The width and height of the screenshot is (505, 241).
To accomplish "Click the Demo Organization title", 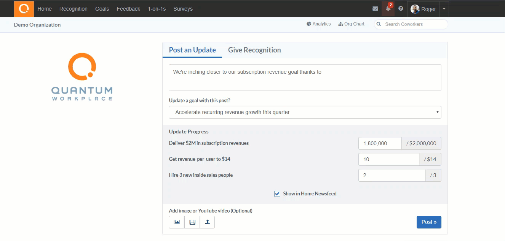I will (x=37, y=25).
